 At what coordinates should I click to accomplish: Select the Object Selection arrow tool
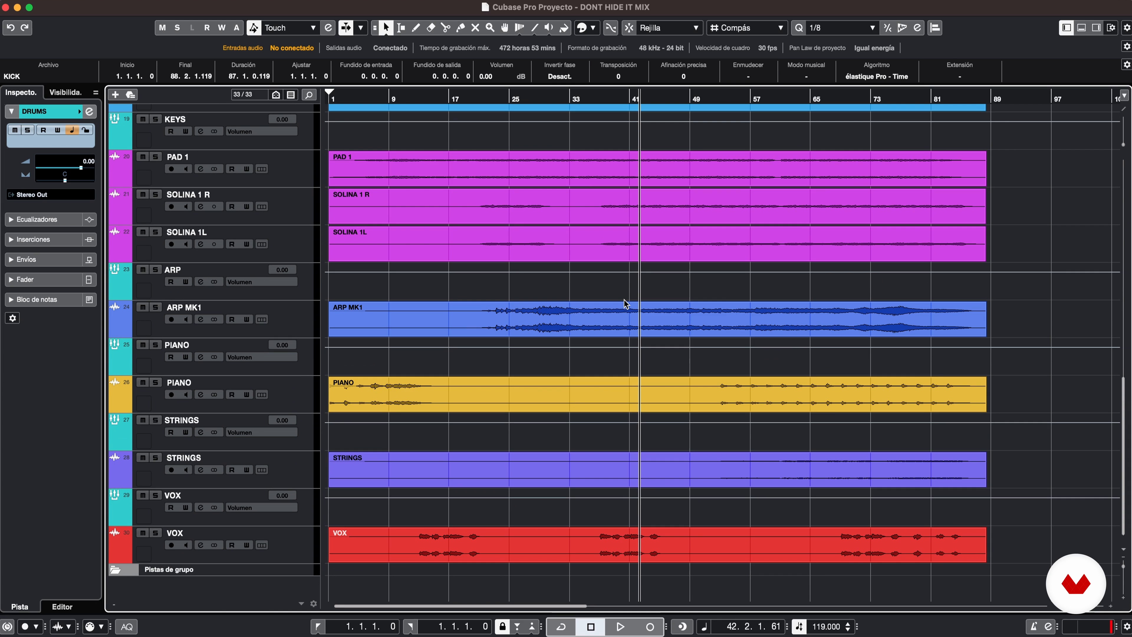coord(386,28)
